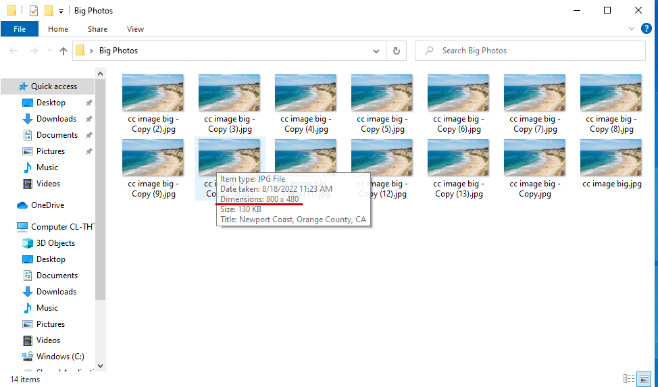
Task: Open OneDrive in the navigation pane
Action: tap(47, 205)
